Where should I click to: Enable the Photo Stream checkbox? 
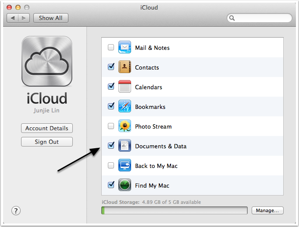(x=111, y=126)
